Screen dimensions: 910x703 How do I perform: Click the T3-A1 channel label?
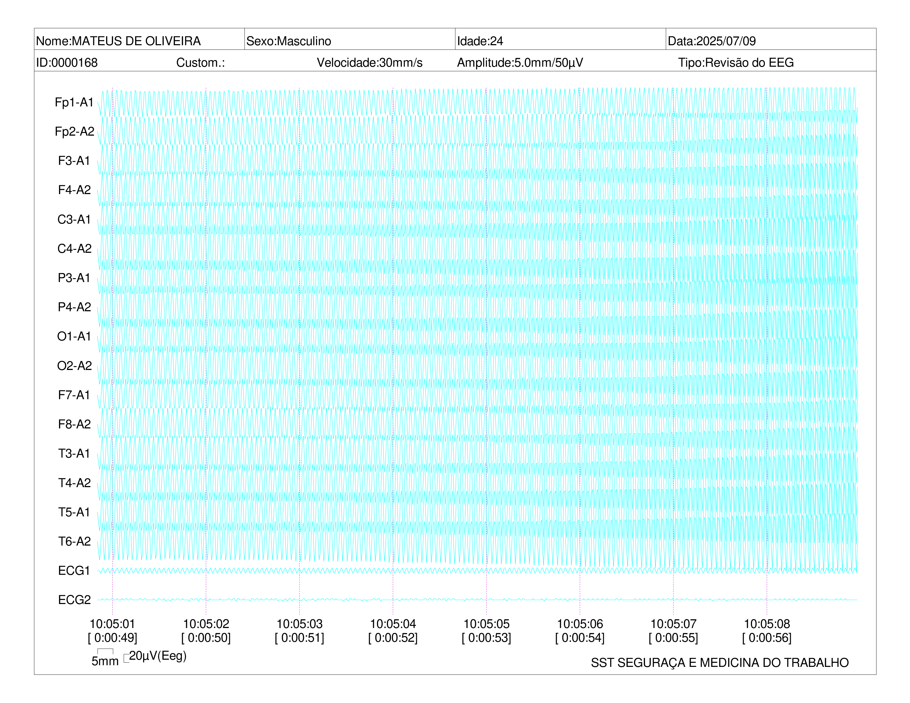pos(74,454)
